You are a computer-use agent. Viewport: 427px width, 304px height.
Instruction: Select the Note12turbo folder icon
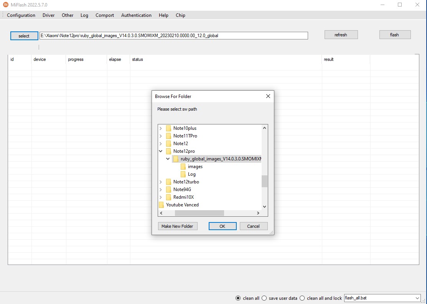point(168,182)
